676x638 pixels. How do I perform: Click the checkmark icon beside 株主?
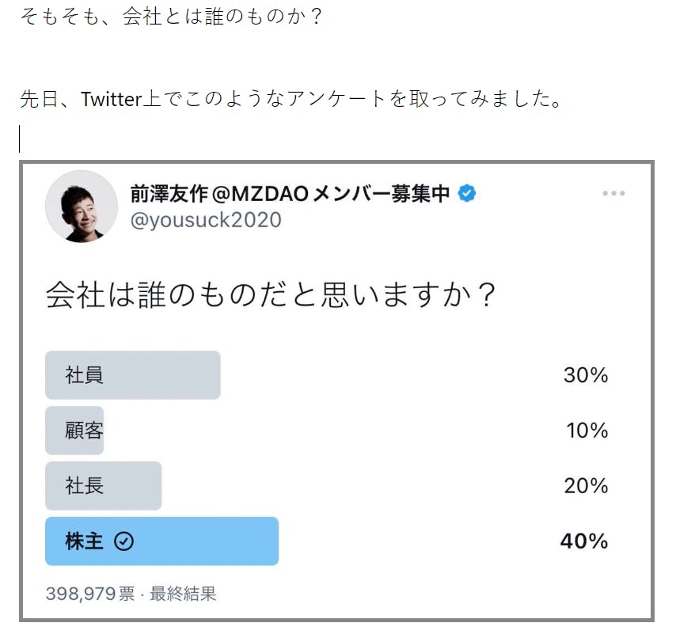124,541
